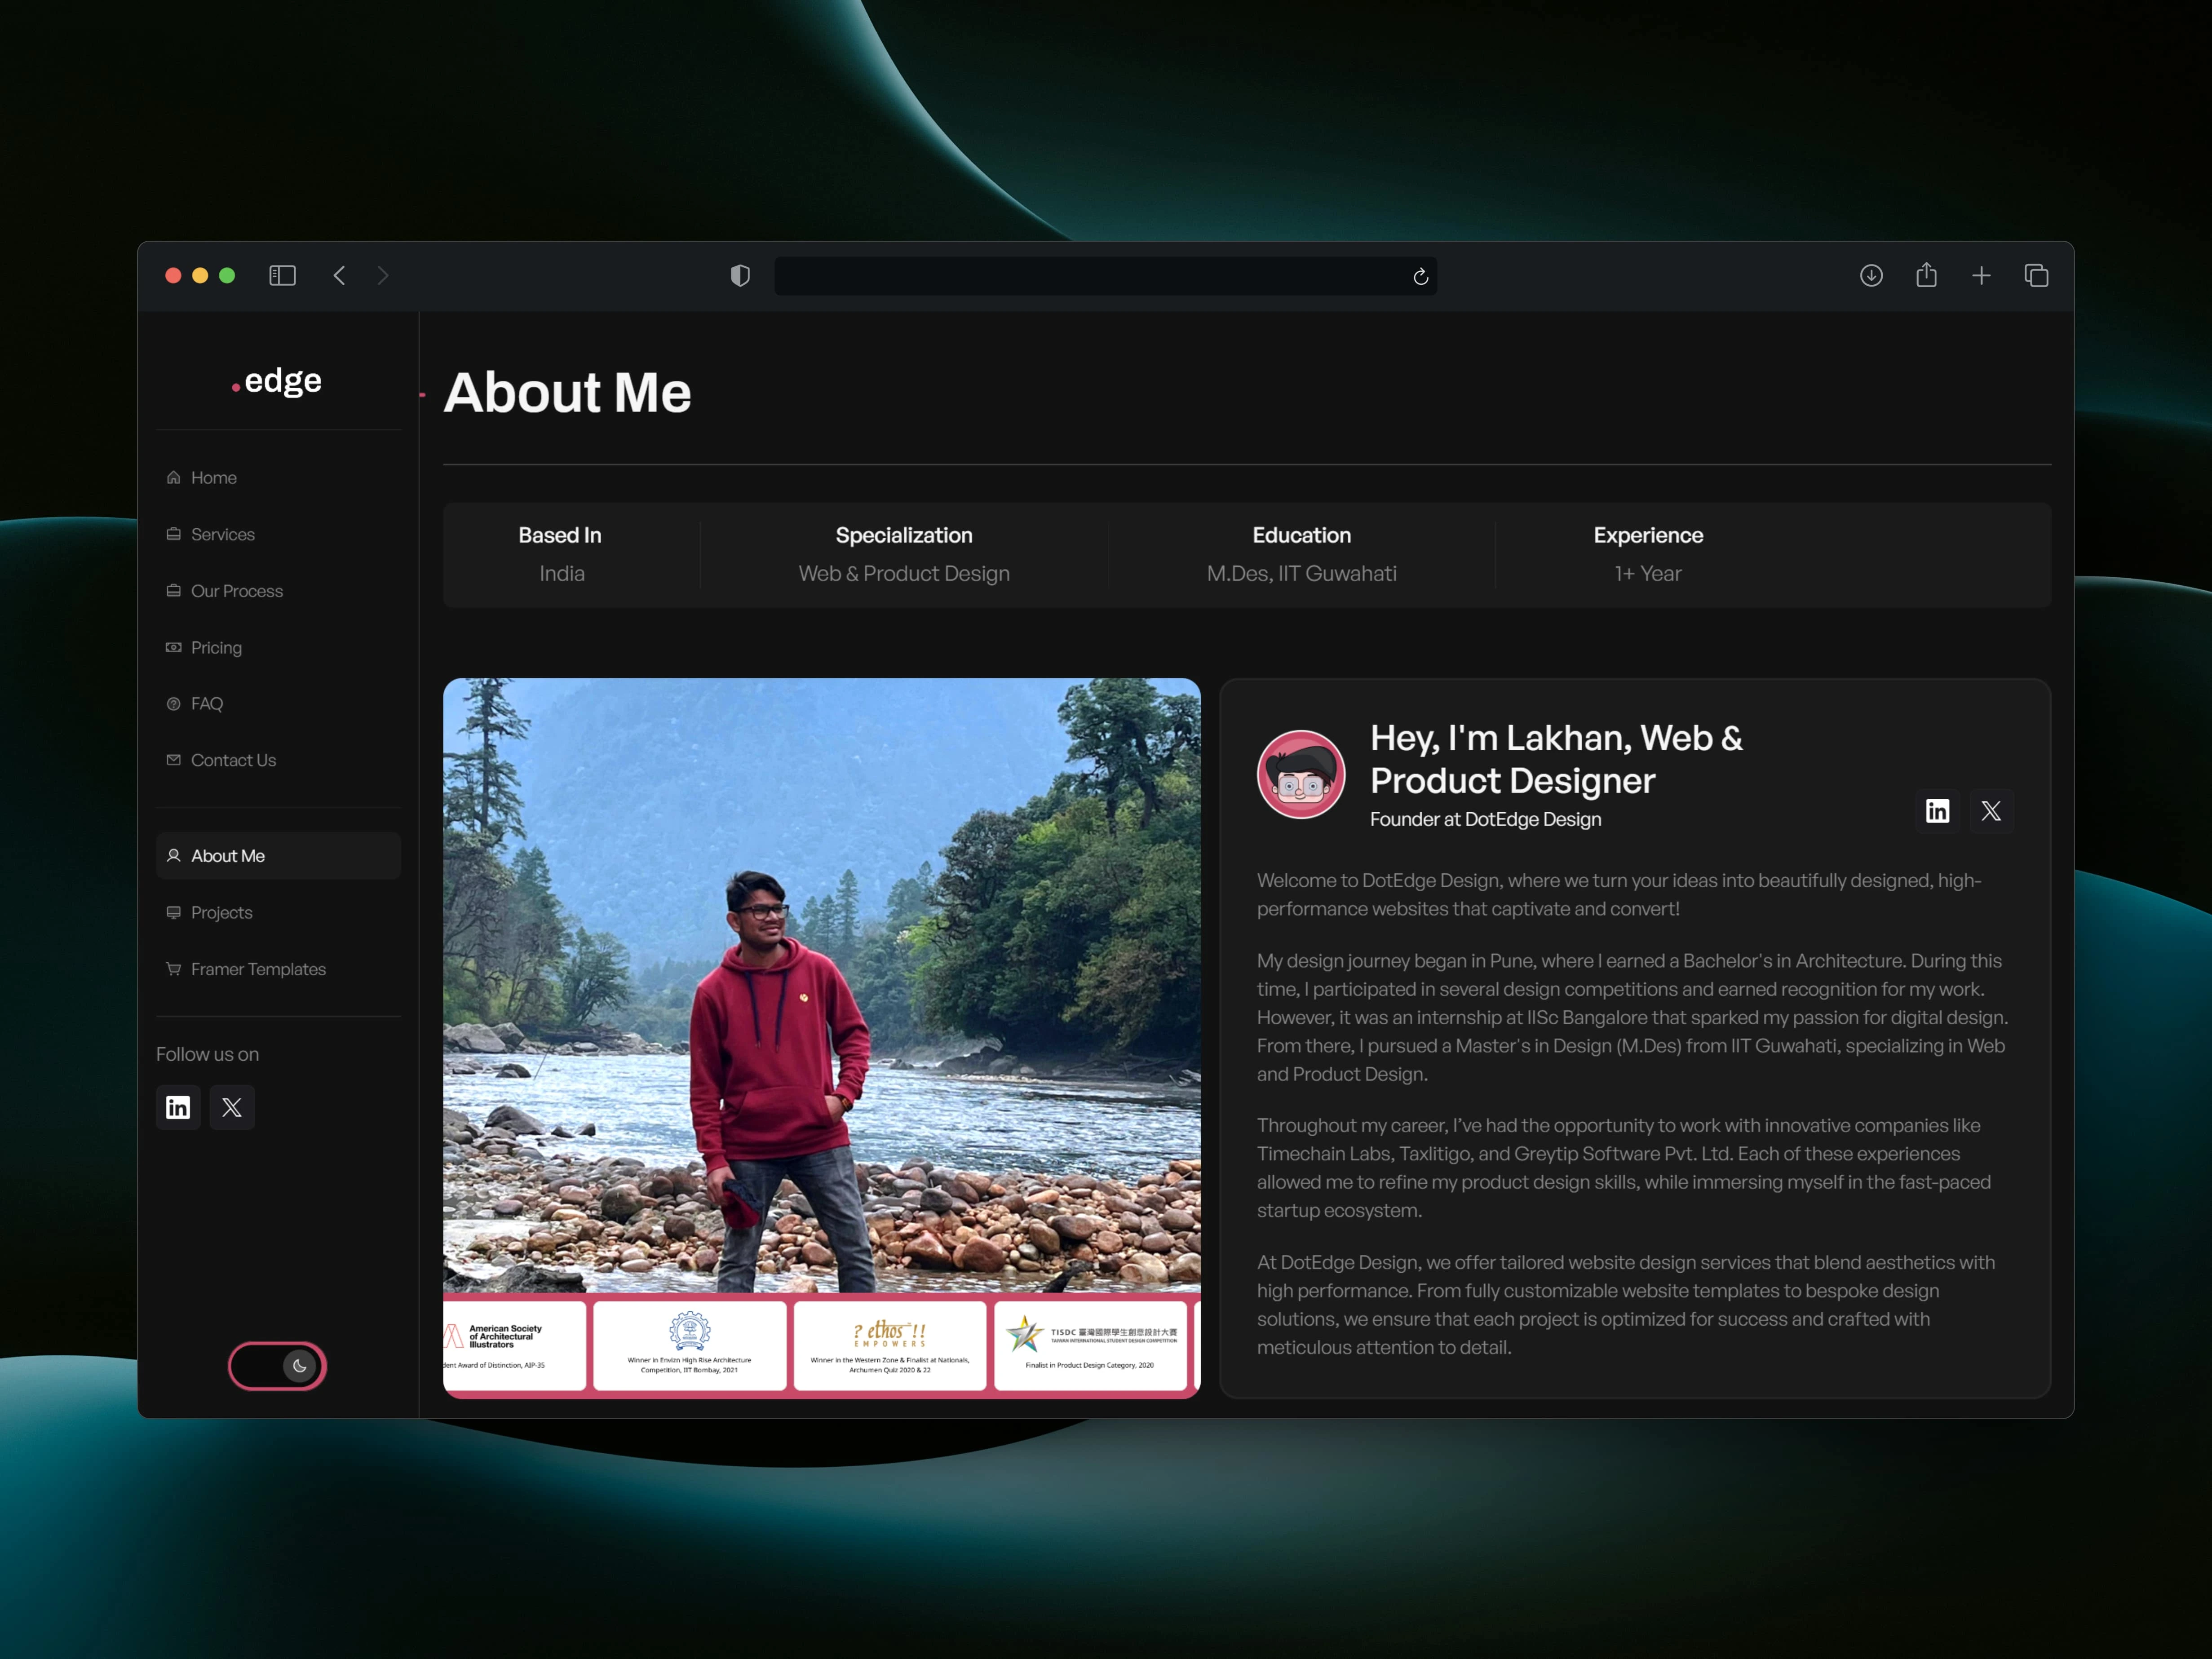Open FAQ in the sidebar
Image resolution: width=2212 pixels, height=1659 pixels.
[278, 704]
